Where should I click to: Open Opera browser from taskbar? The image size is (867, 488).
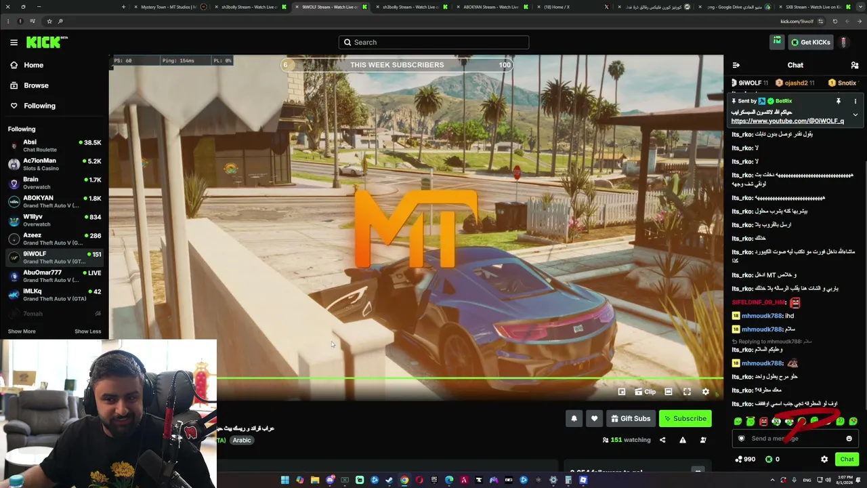tap(419, 481)
